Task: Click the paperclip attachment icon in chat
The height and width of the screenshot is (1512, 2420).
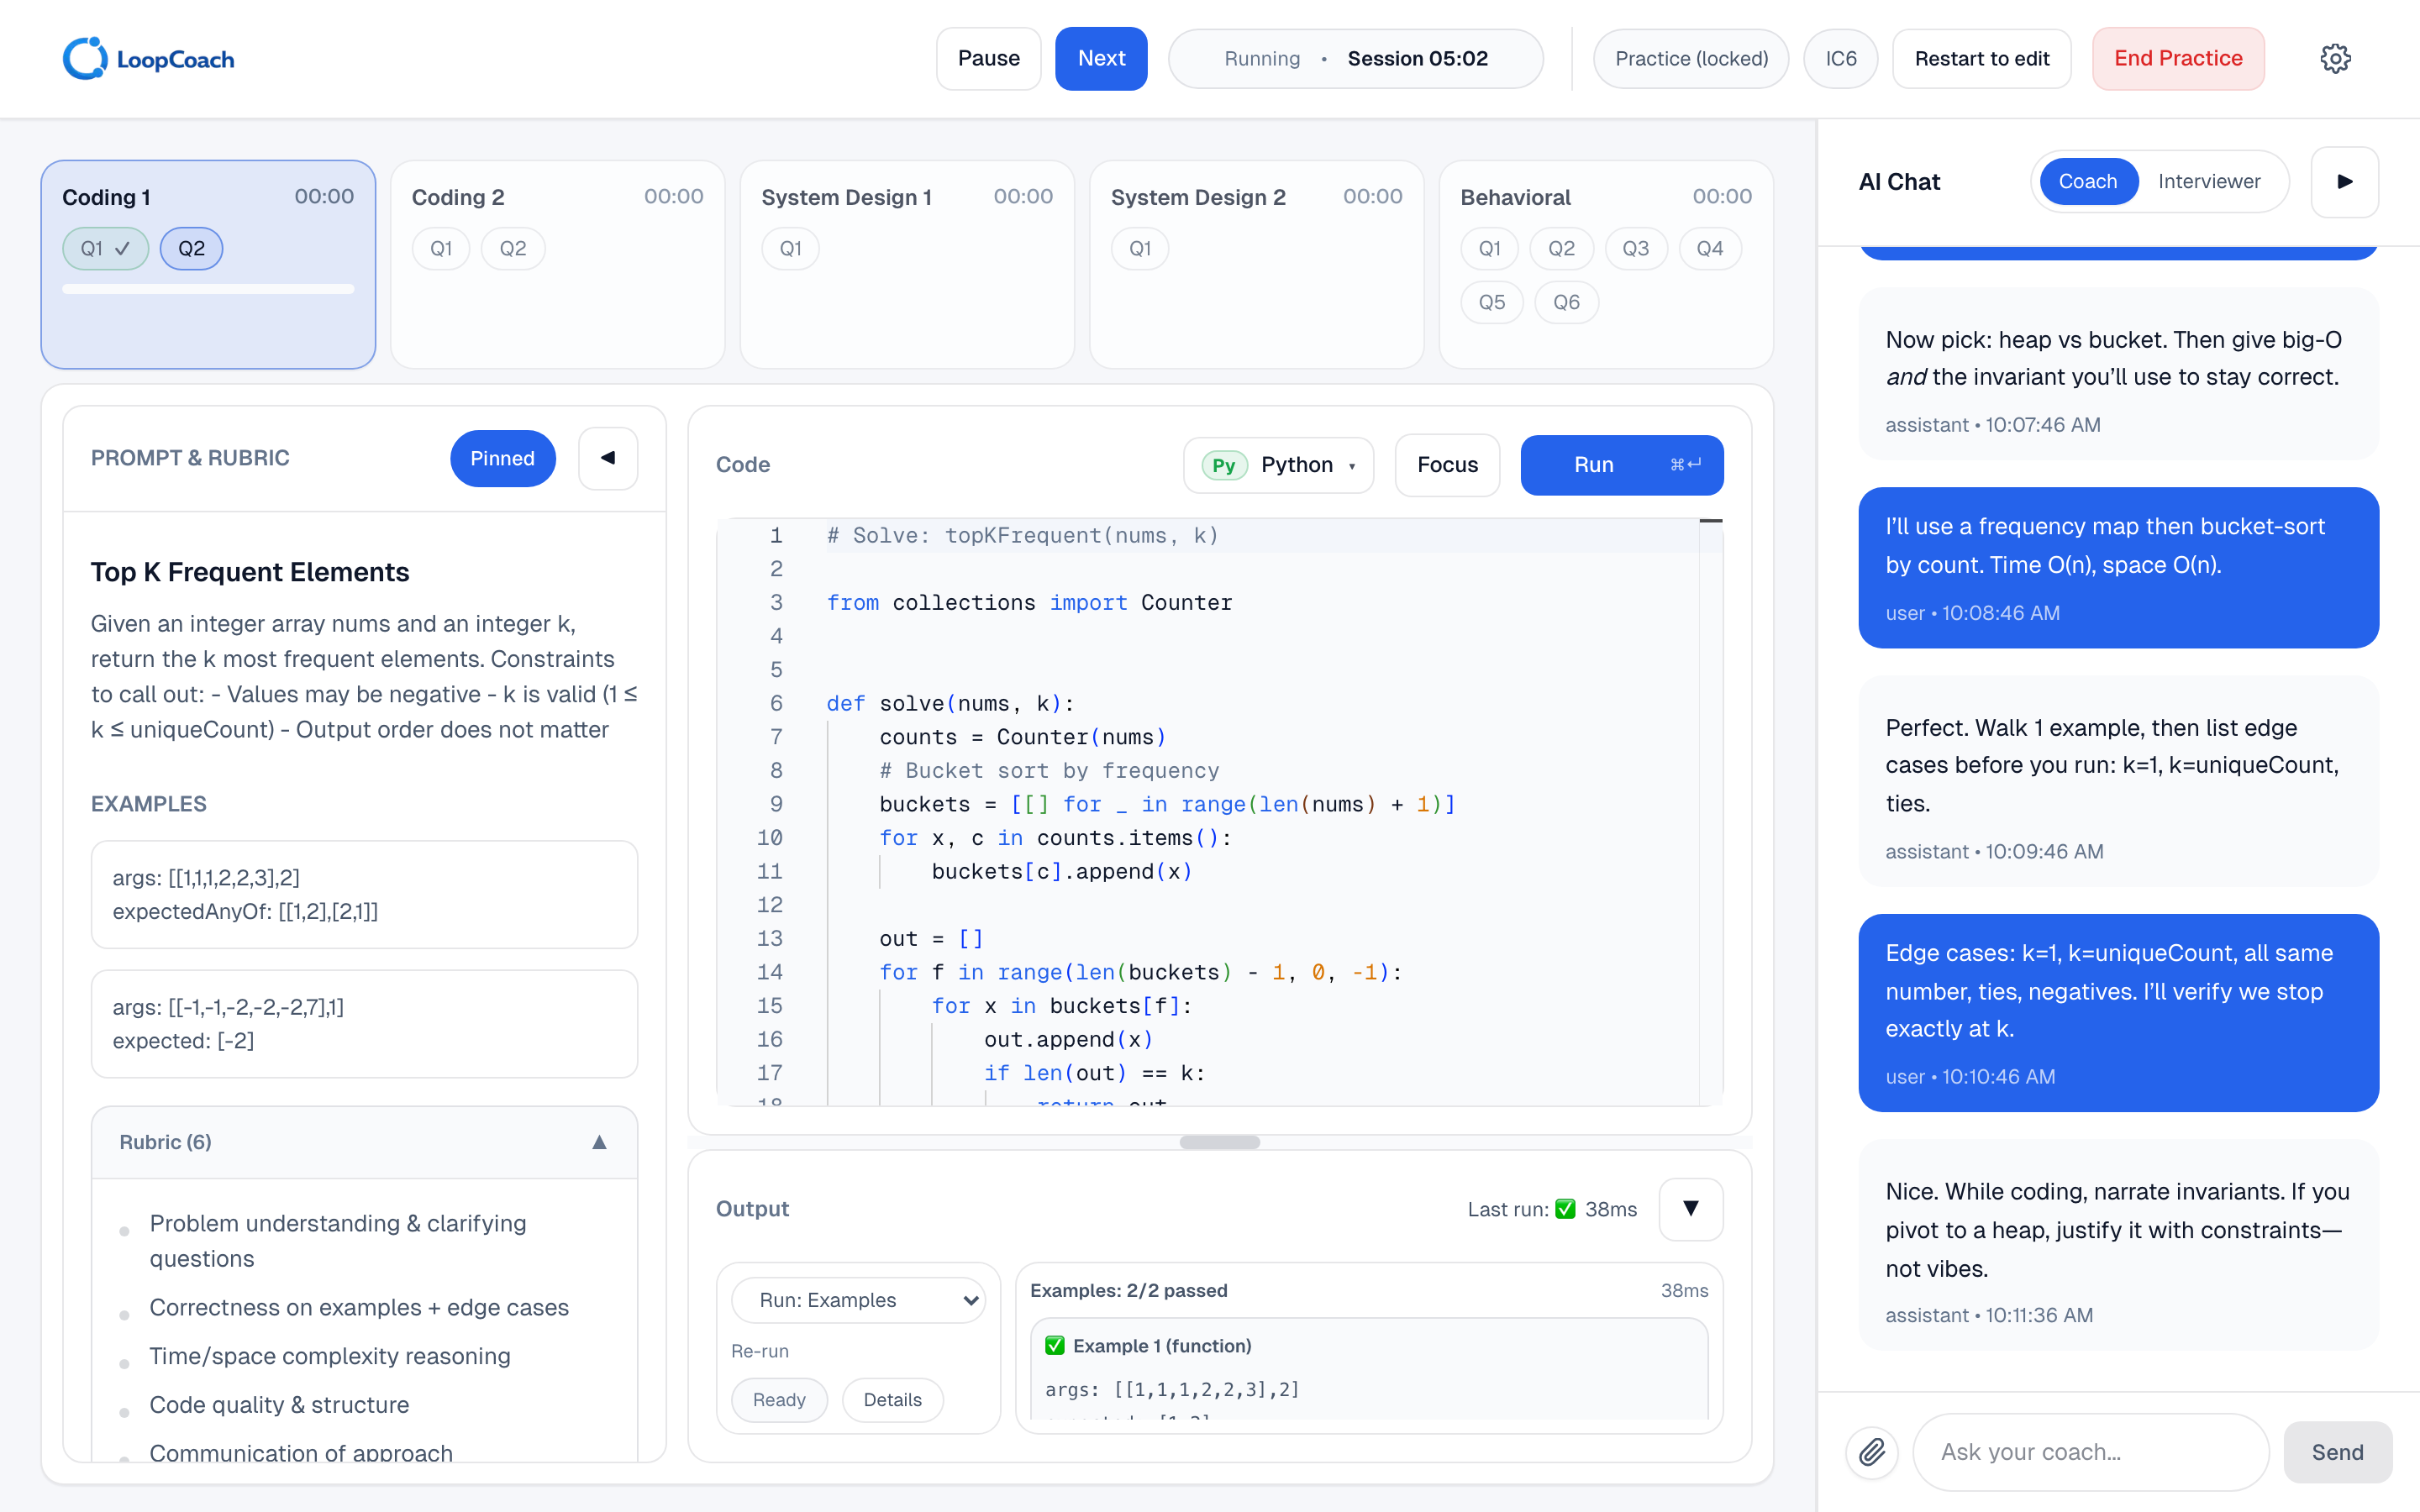Action: [x=1872, y=1452]
